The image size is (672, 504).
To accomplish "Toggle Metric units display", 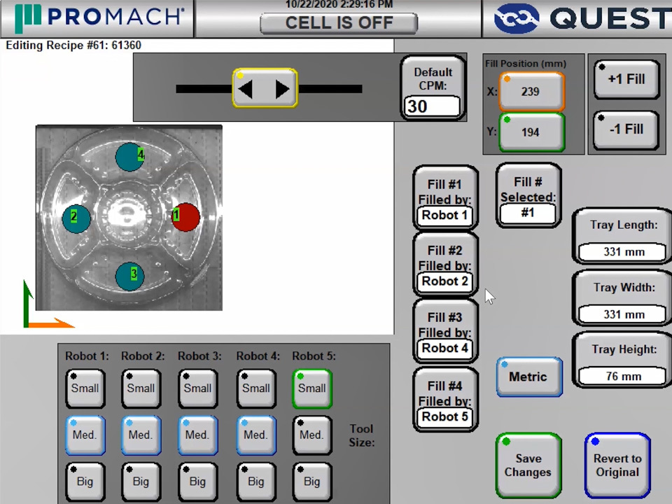I will click(528, 377).
